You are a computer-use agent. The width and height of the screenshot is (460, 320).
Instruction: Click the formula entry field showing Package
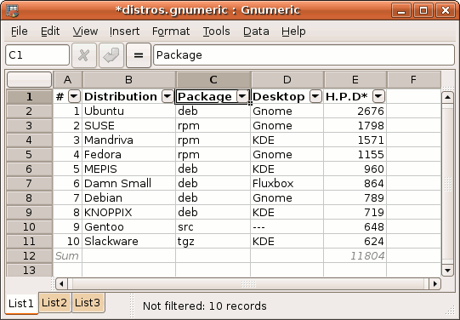[304, 55]
